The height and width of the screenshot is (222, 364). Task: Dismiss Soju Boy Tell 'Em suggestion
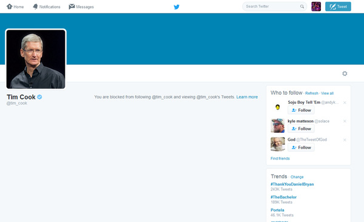345,103
